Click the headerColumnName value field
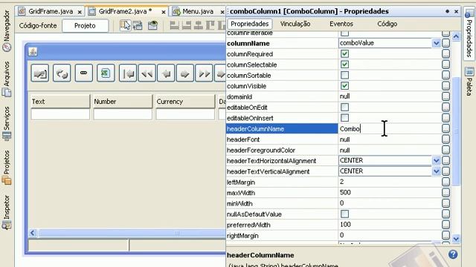Viewport: 476px width, 267px height. (x=390, y=128)
